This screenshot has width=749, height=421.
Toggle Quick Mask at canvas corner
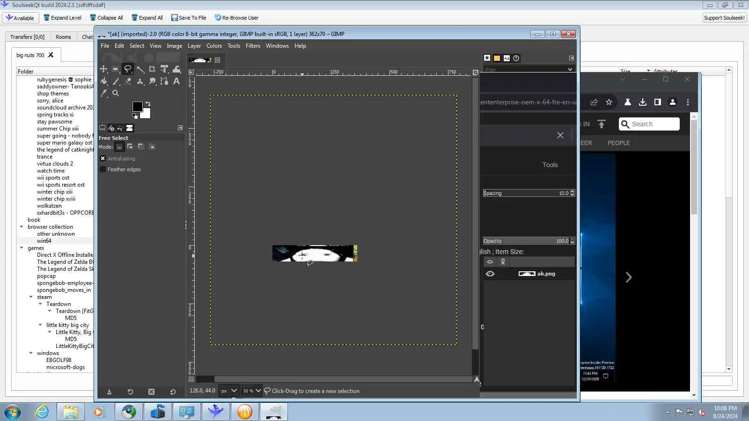pyautogui.click(x=191, y=379)
